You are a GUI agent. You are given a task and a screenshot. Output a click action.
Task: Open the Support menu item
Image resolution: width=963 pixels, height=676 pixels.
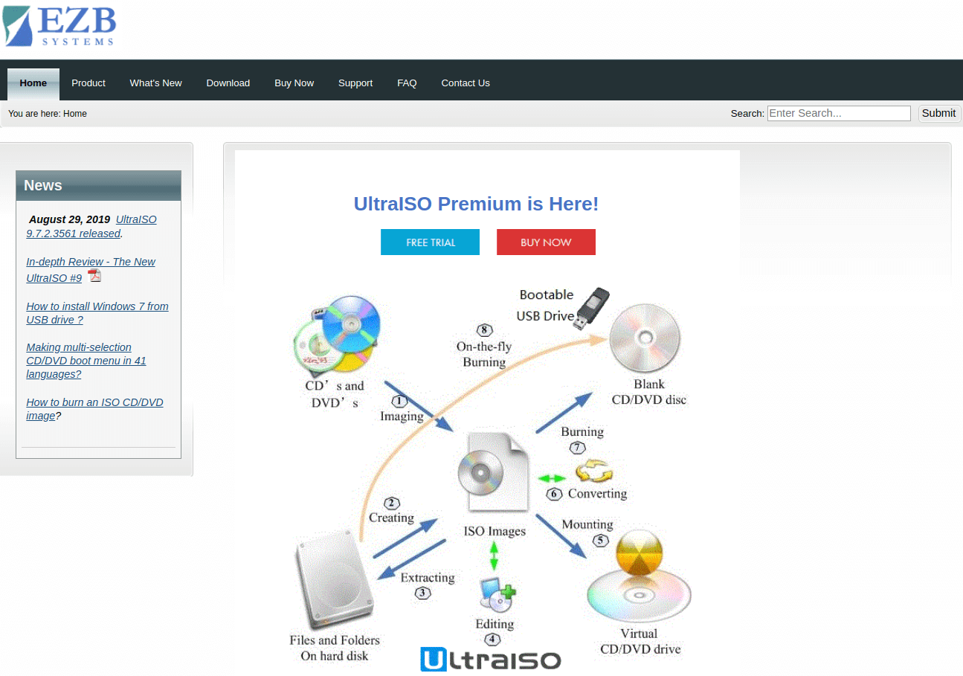(x=355, y=83)
